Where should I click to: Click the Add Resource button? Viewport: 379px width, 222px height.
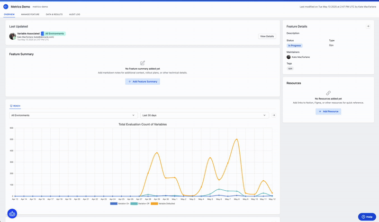pos(328,111)
